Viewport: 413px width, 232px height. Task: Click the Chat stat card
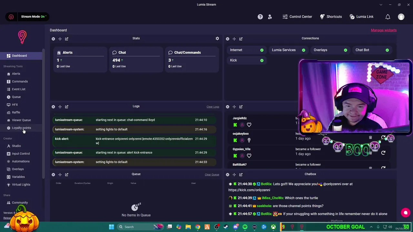[x=136, y=60]
